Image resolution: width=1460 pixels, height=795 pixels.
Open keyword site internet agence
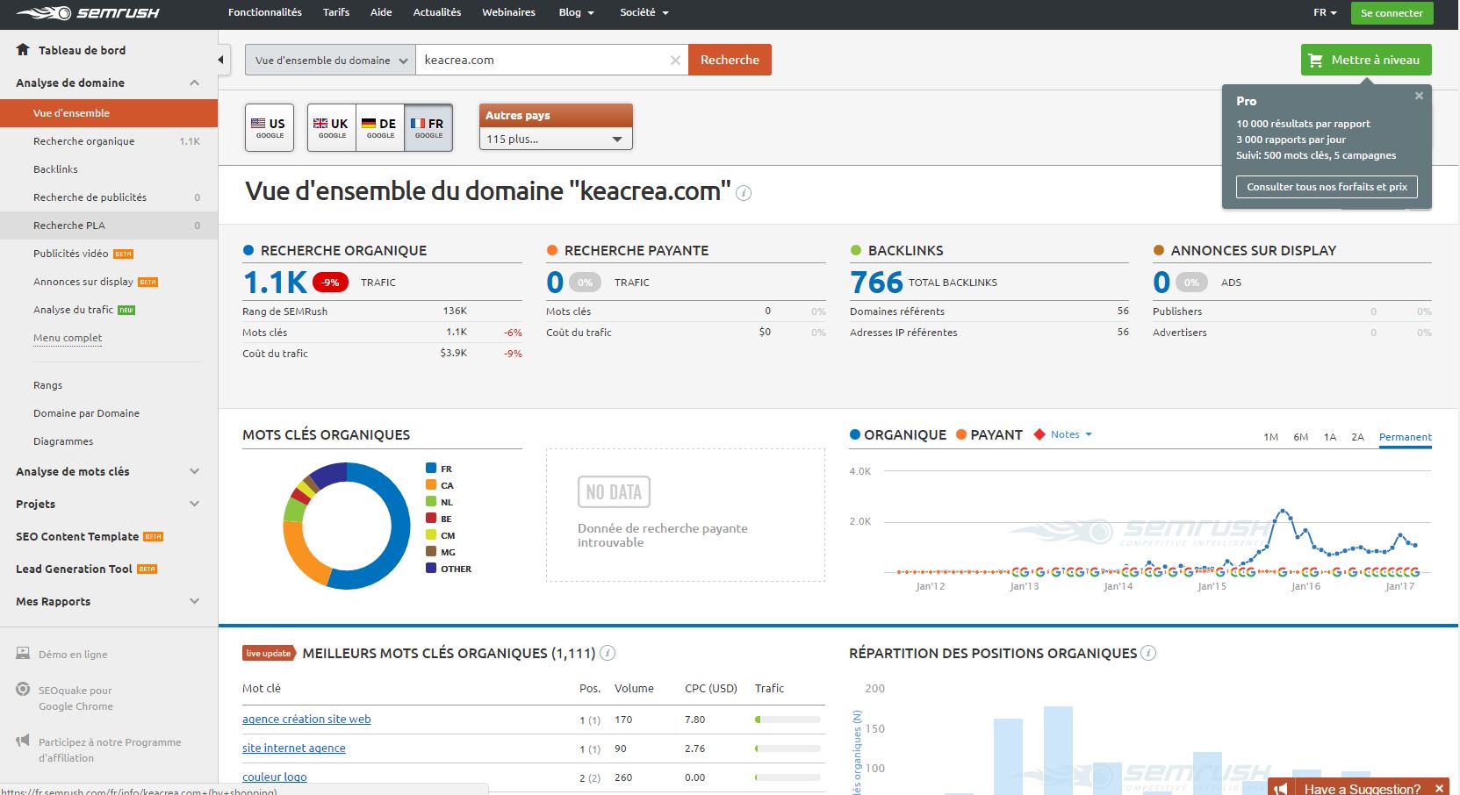coord(294,748)
